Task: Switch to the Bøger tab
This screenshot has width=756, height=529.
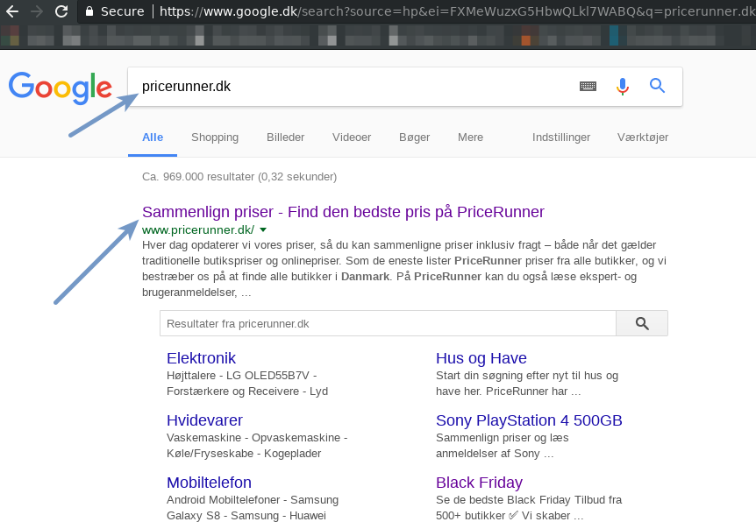Action: (x=414, y=138)
